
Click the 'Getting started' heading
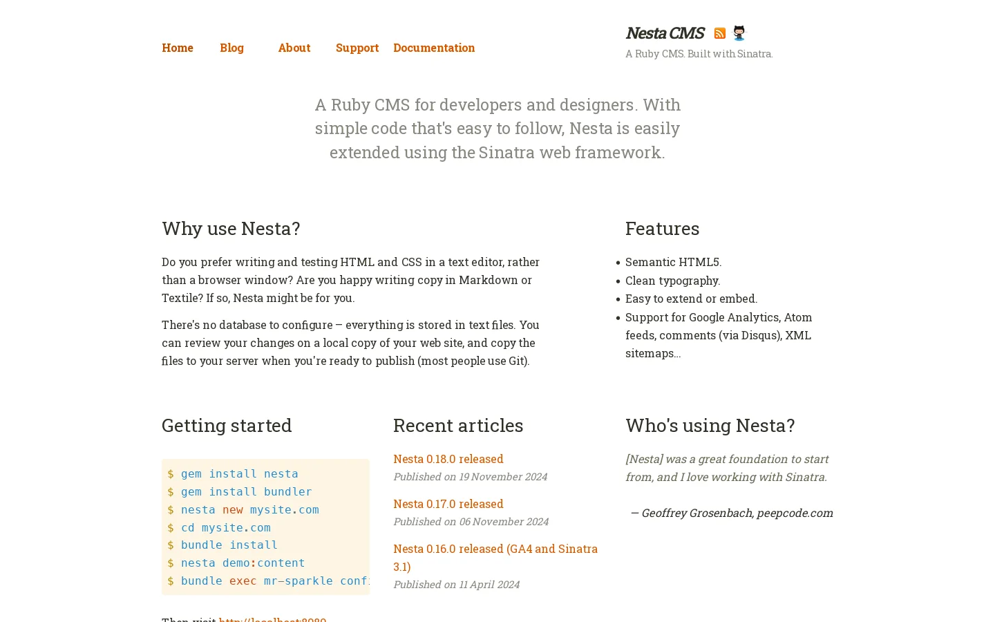coord(227,425)
